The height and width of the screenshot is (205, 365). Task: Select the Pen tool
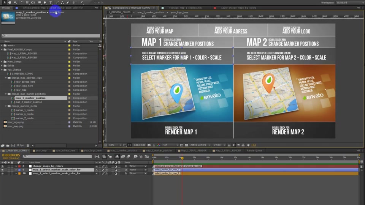point(45,2)
